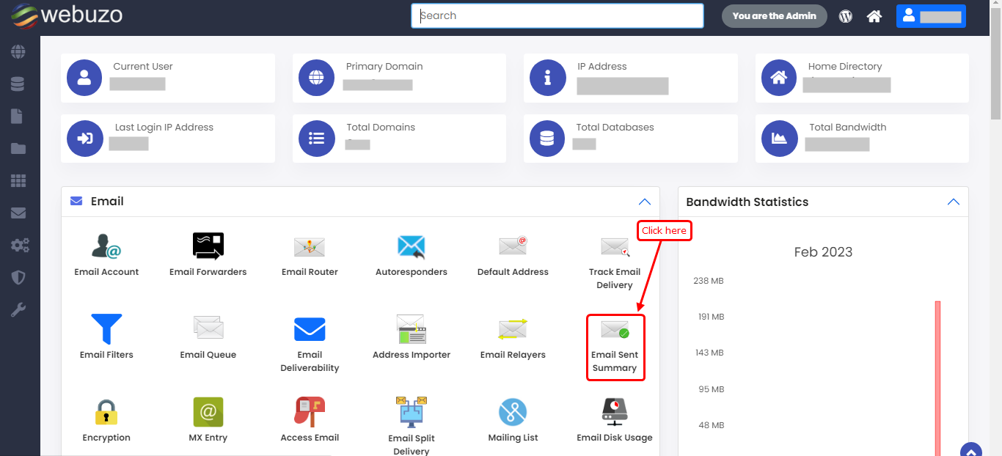Collapse the Bandwidth Statistics panel
Screen dimensions: 1002x456
953,202
